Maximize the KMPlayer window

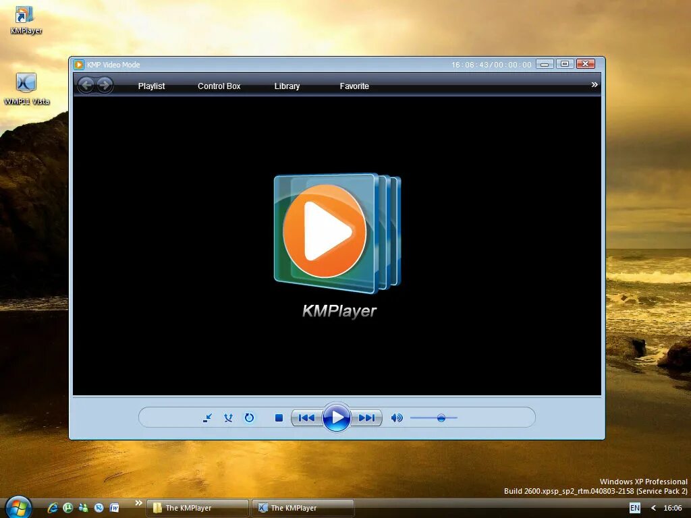pyautogui.click(x=565, y=64)
